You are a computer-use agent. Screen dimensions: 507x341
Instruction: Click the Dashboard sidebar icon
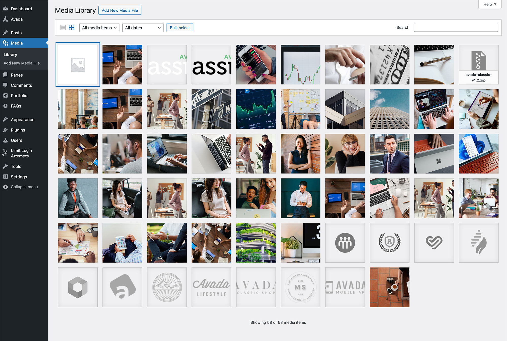click(x=6, y=9)
